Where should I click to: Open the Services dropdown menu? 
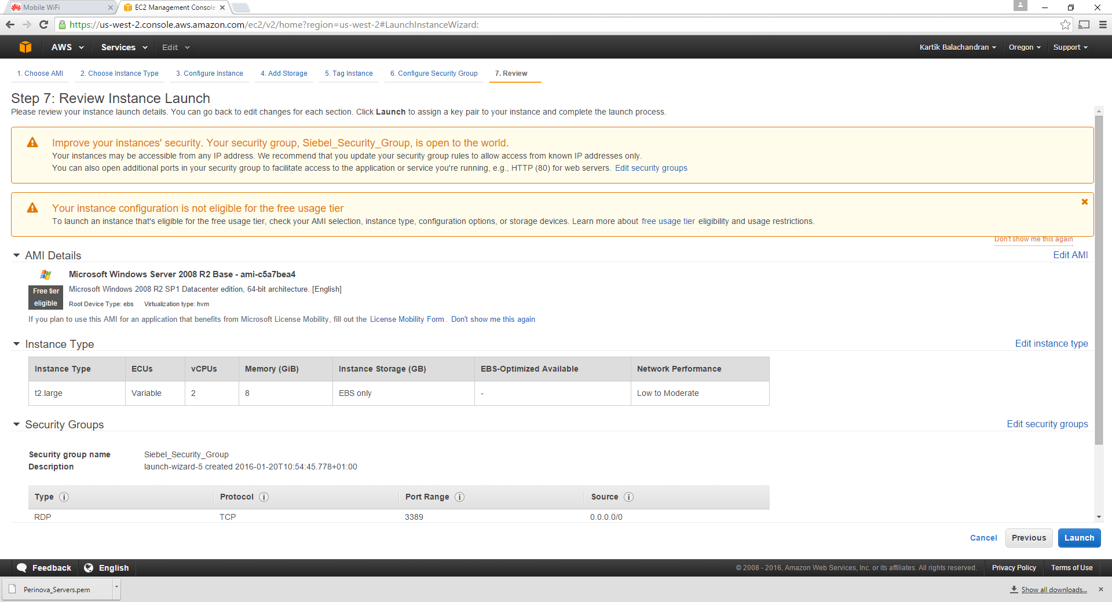[124, 47]
